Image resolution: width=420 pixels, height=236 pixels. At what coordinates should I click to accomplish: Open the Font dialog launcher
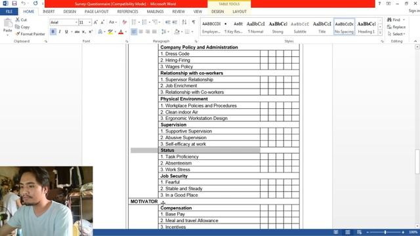127,41
